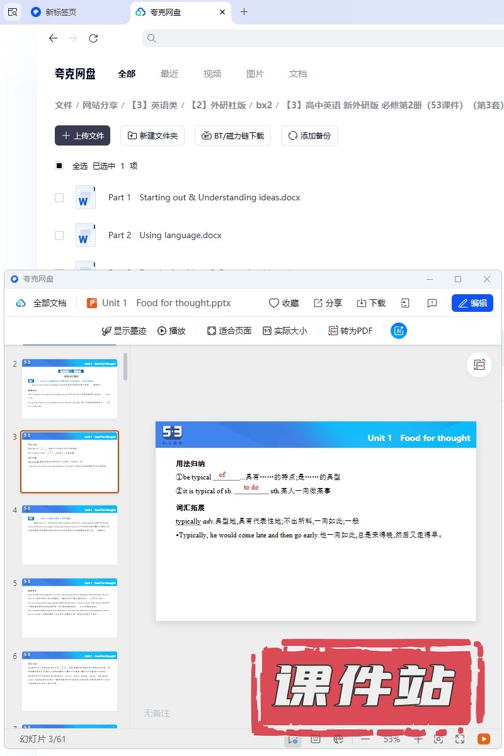The width and height of the screenshot is (504, 756).
Task: Click the floating PDF icon beside slide
Action: click(x=480, y=365)
